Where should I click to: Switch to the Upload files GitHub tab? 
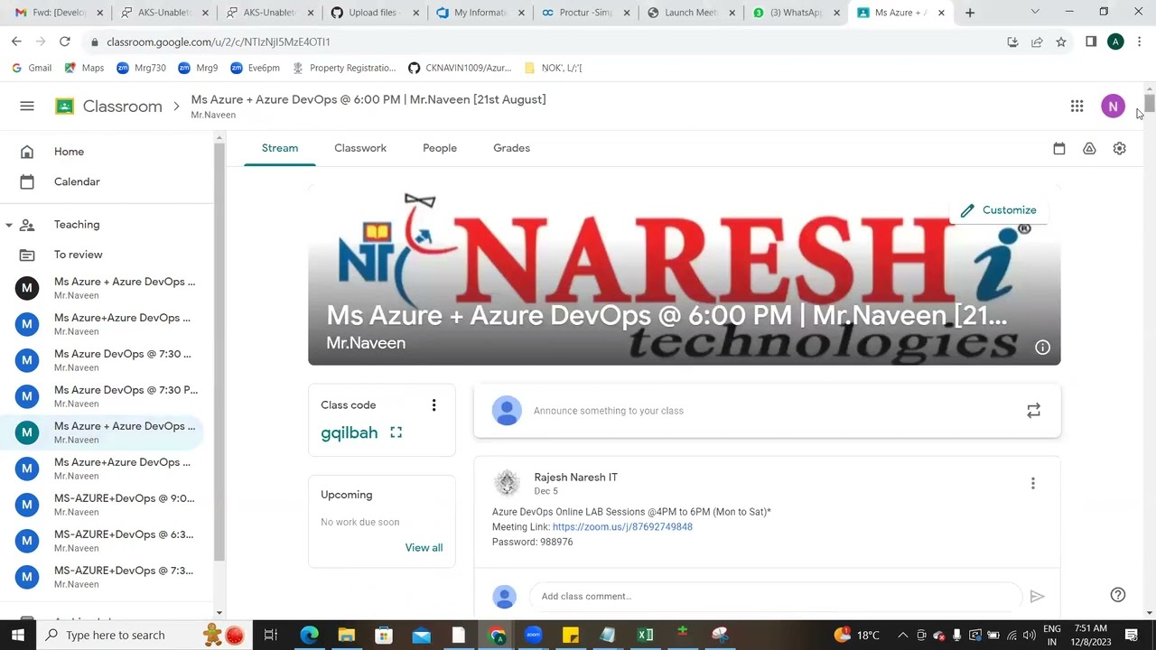[x=373, y=13]
